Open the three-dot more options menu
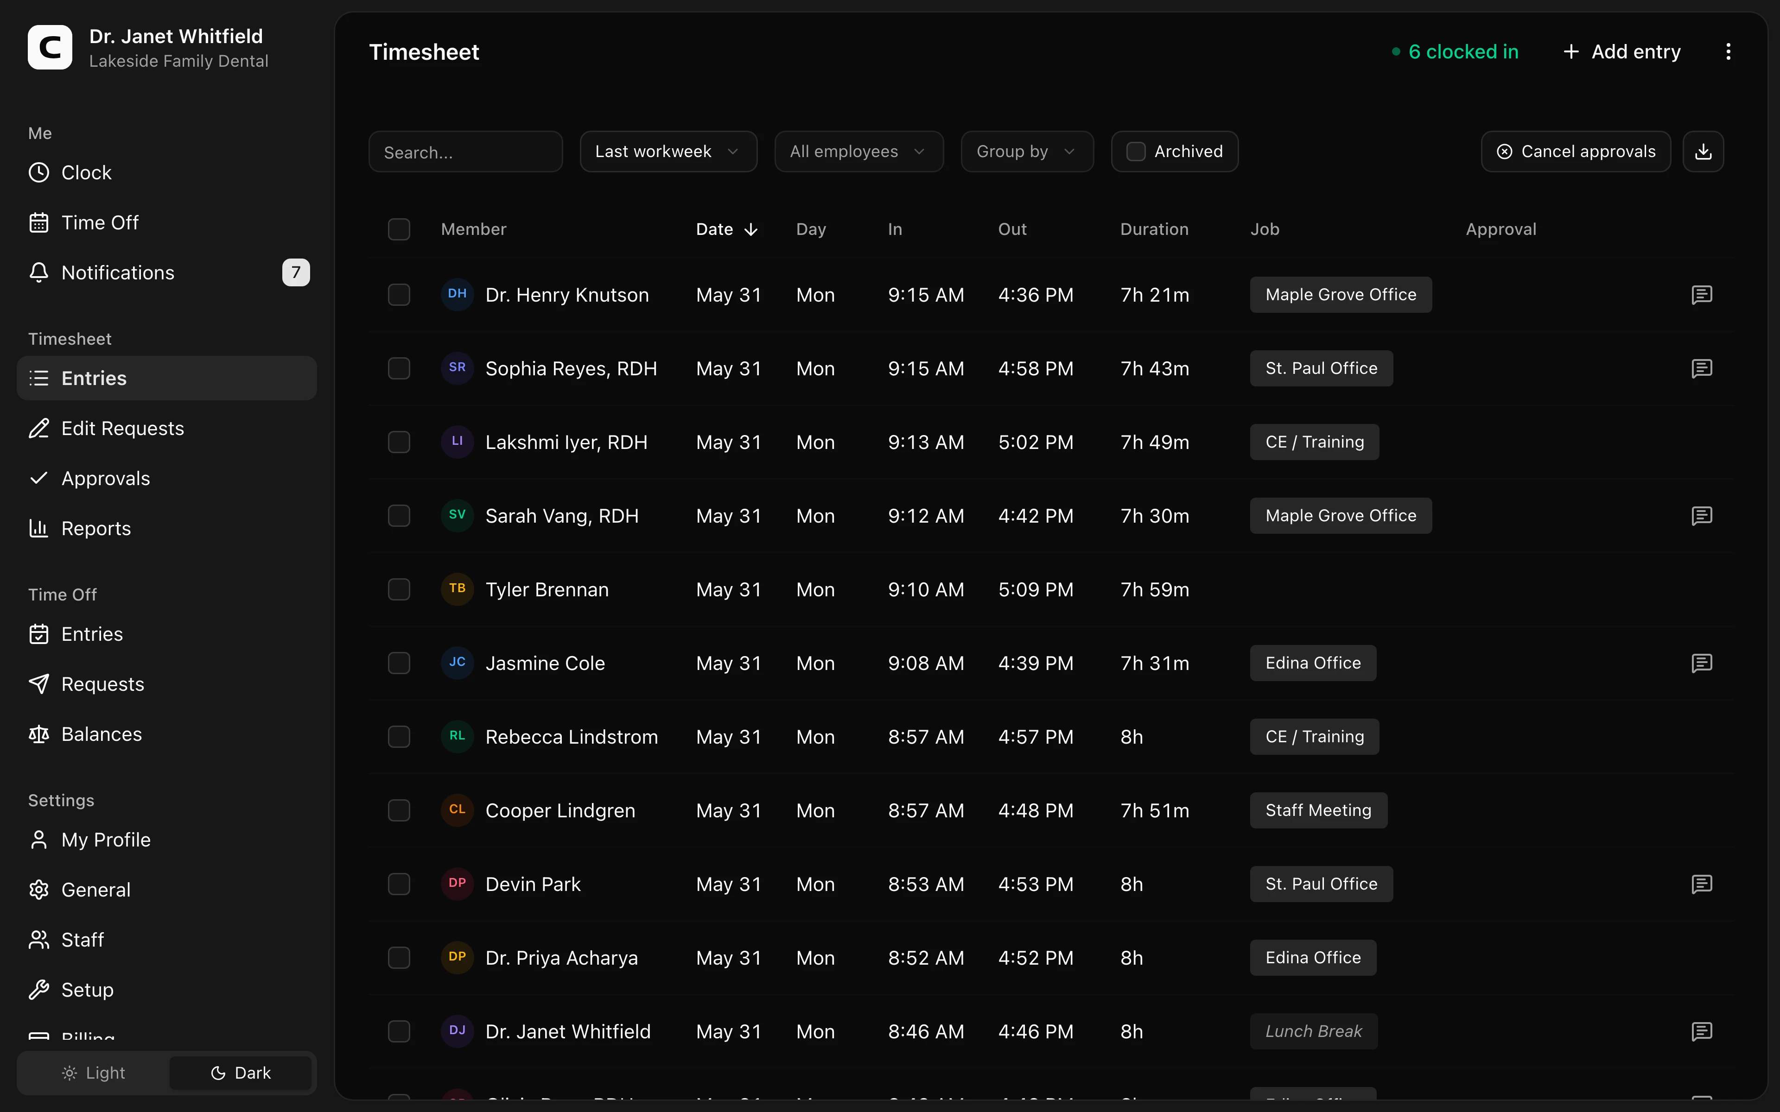 [x=1729, y=51]
